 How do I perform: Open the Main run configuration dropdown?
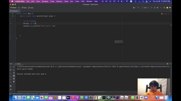145,8
